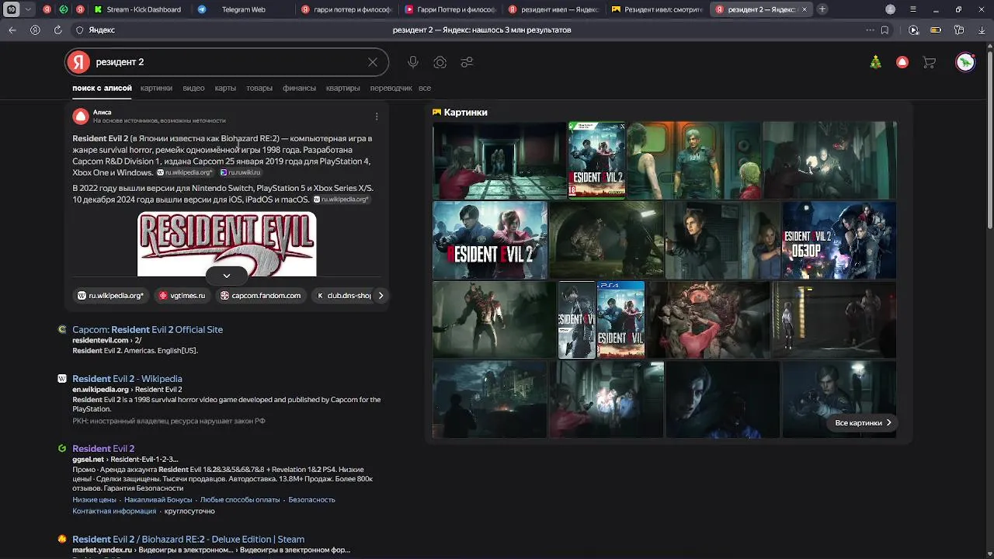Viewport: 994px width, 559px height.
Task: Open the downloads arrow icon
Action: pyautogui.click(x=982, y=30)
